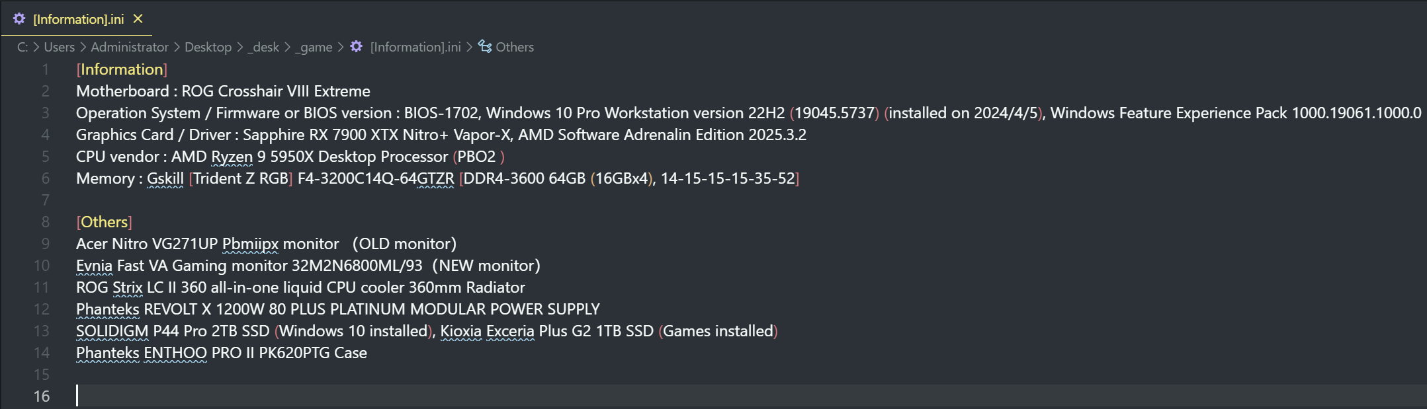This screenshot has height=409, width=1427.
Task: Click the word Phanteks on line 14
Action: [x=108, y=353]
